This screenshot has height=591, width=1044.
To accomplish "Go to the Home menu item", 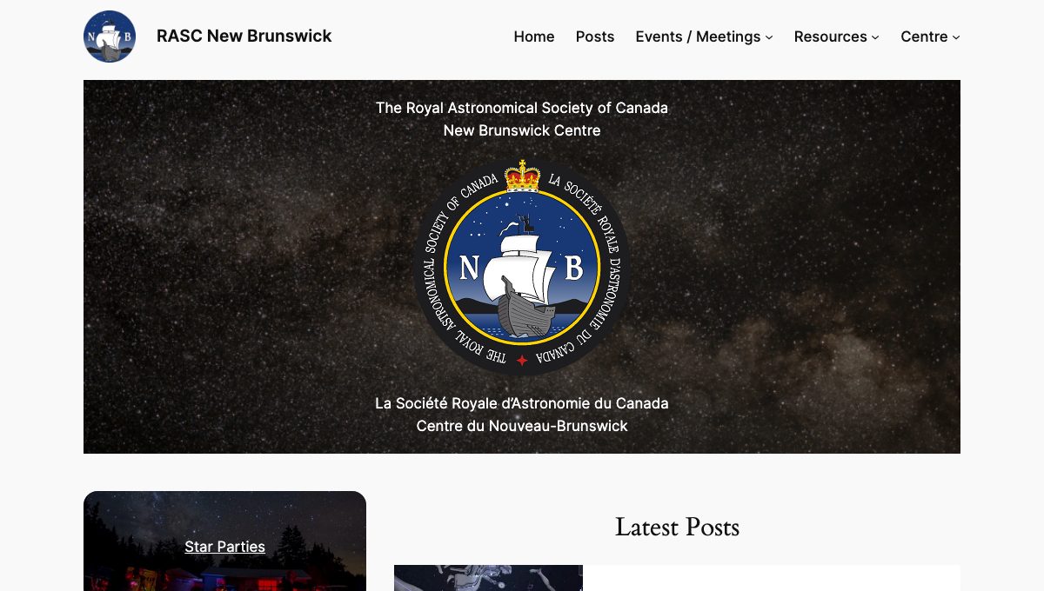I will pos(534,37).
